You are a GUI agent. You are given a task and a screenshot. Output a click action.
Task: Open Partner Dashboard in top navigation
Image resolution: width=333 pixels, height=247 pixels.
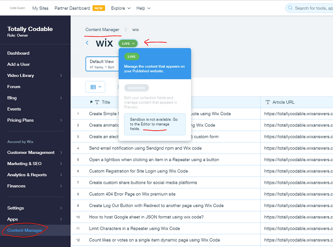(x=72, y=8)
